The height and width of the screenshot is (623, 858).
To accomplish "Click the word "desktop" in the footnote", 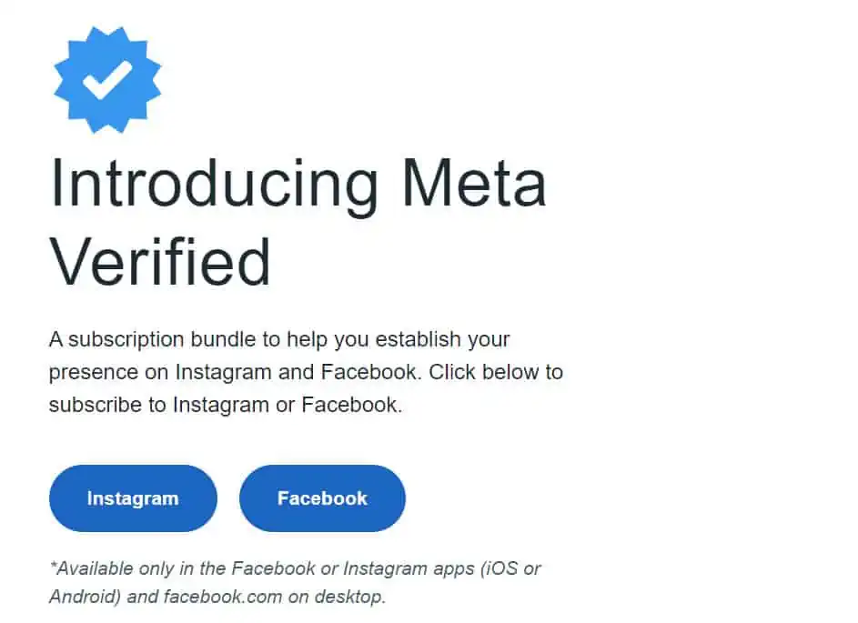I will (353, 598).
